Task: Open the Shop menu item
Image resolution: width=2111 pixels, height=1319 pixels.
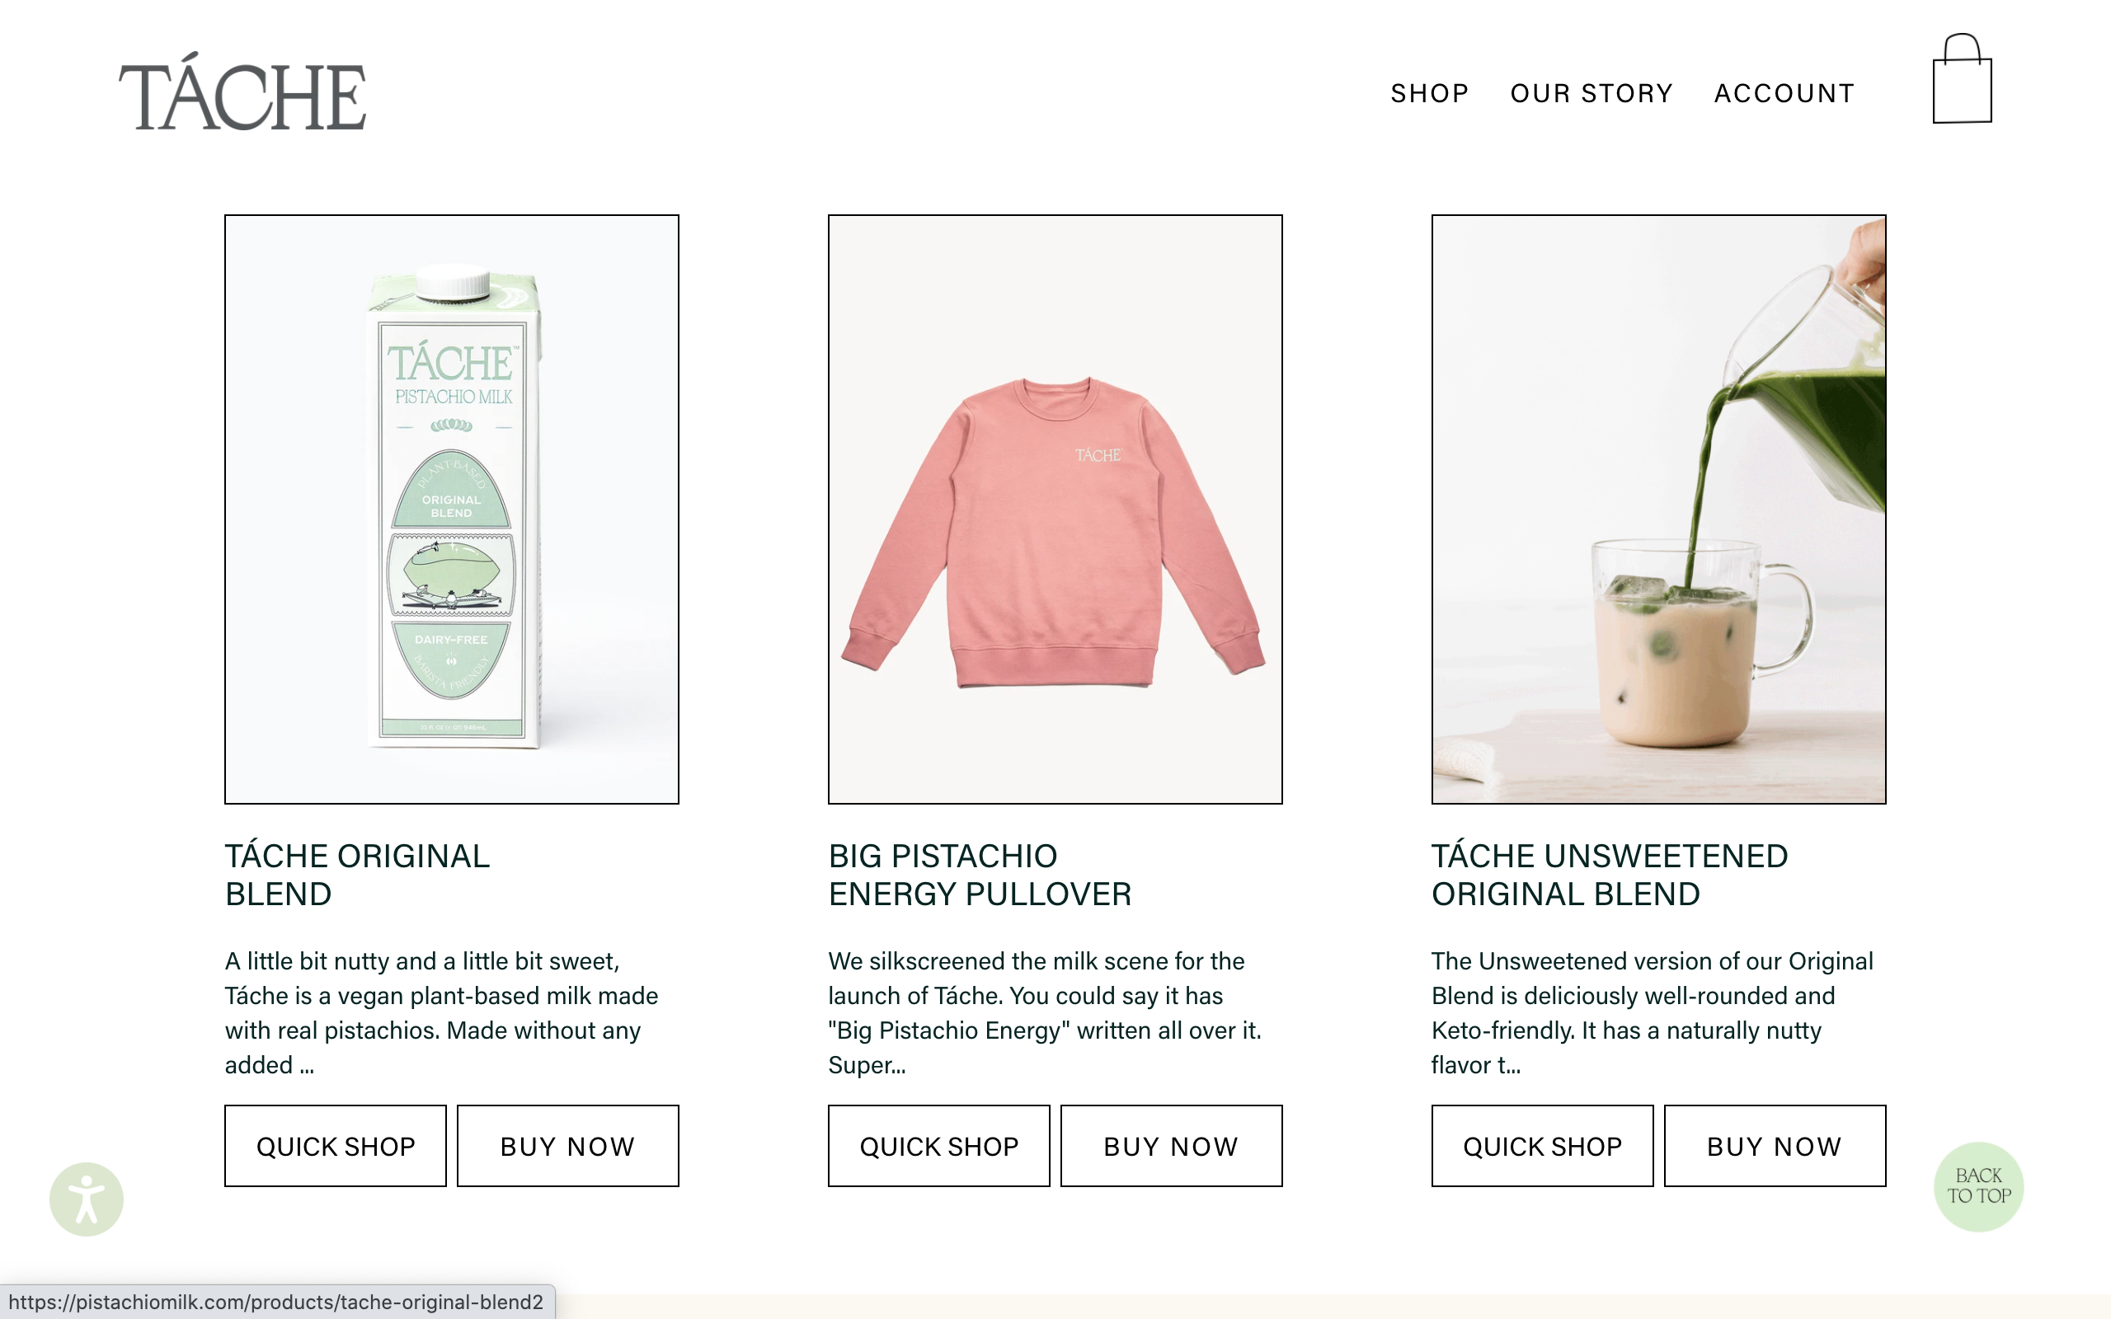Action: pos(1430,93)
